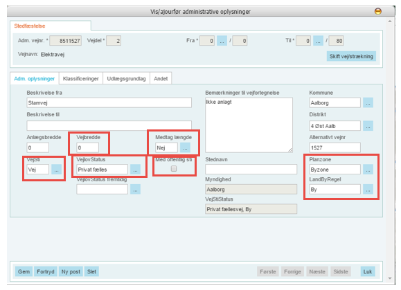Open the VejlovStatus fremtidig selection button

pyautogui.click(x=135, y=190)
